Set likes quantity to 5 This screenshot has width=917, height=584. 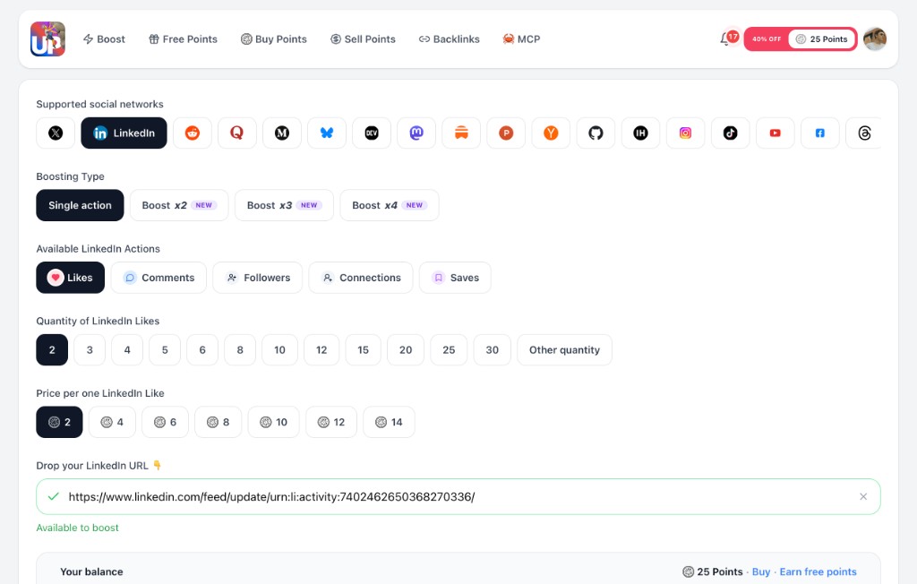(x=165, y=350)
